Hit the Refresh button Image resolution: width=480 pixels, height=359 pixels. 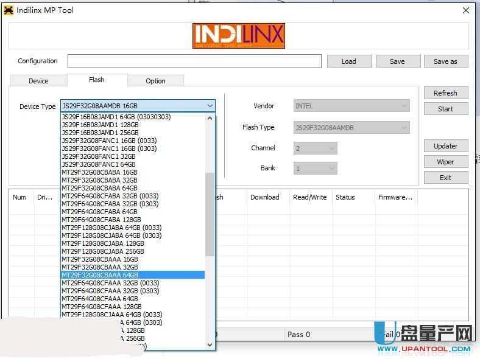coord(445,93)
